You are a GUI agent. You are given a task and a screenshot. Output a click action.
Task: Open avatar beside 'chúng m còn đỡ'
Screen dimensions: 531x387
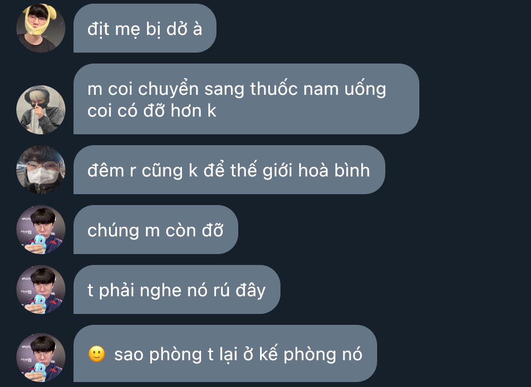(41, 230)
